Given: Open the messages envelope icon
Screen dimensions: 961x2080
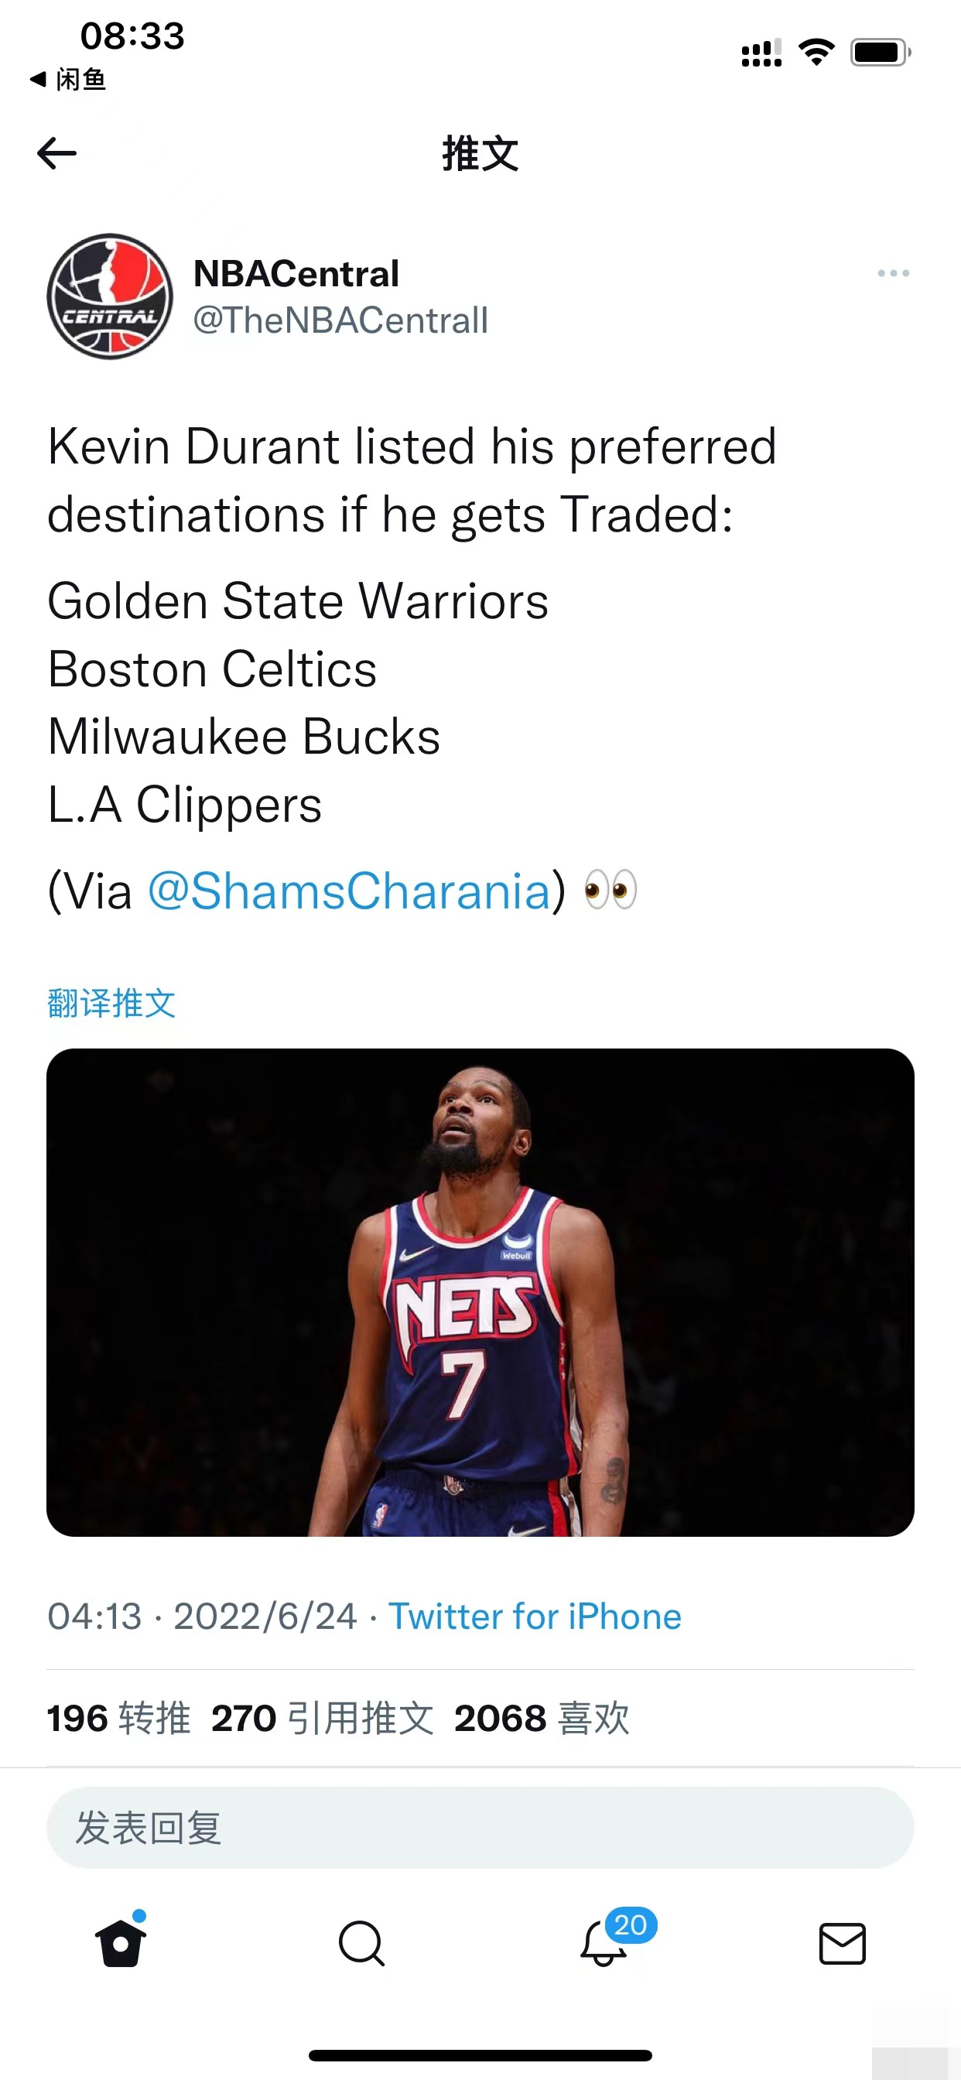Looking at the screenshot, I should click(843, 1942).
